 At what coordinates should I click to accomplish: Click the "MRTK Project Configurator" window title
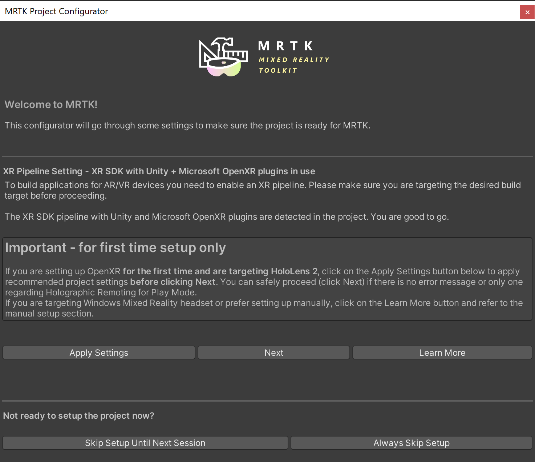click(56, 11)
